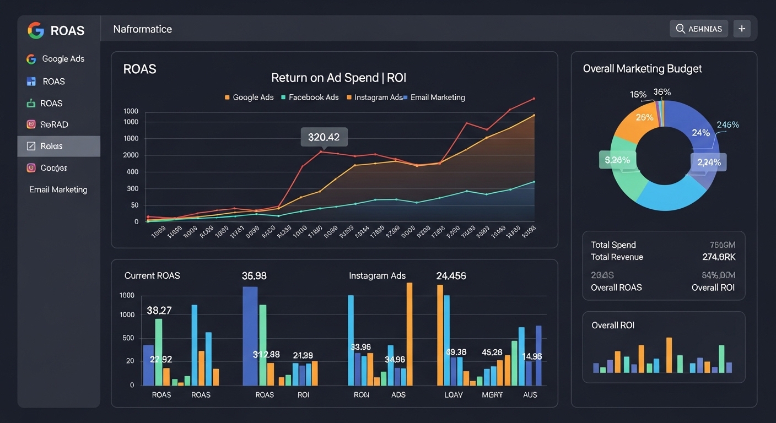Screen dimensions: 776x423
Task: Toggle the Instagram Ads series in the chart legend
Action: [375, 97]
